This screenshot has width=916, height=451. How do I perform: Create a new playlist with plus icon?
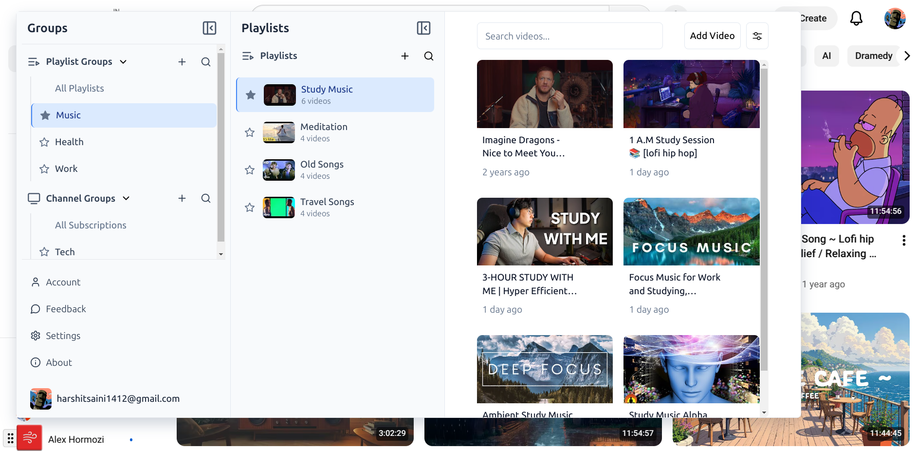tap(404, 56)
